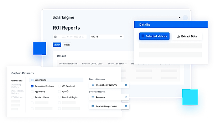
Task: Remove Promotion Platform from Freeze Columns
Action: click(126, 85)
